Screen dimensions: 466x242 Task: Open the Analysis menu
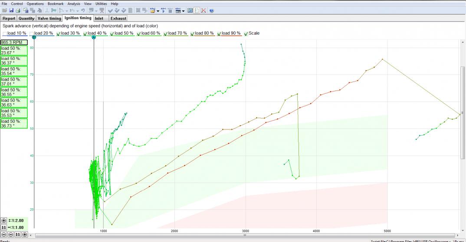point(74,3)
